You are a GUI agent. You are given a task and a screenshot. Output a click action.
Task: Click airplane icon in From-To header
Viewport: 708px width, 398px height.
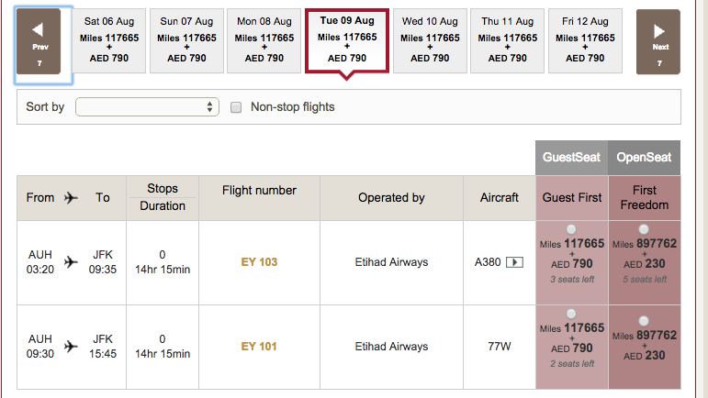pyautogui.click(x=71, y=197)
